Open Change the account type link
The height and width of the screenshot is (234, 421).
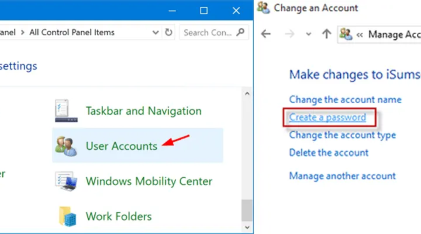click(342, 135)
